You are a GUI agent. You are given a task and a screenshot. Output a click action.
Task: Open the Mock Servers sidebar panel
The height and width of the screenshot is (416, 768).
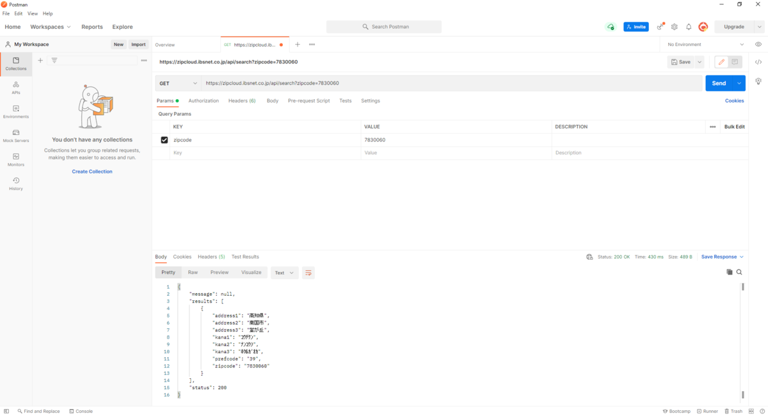point(16,136)
